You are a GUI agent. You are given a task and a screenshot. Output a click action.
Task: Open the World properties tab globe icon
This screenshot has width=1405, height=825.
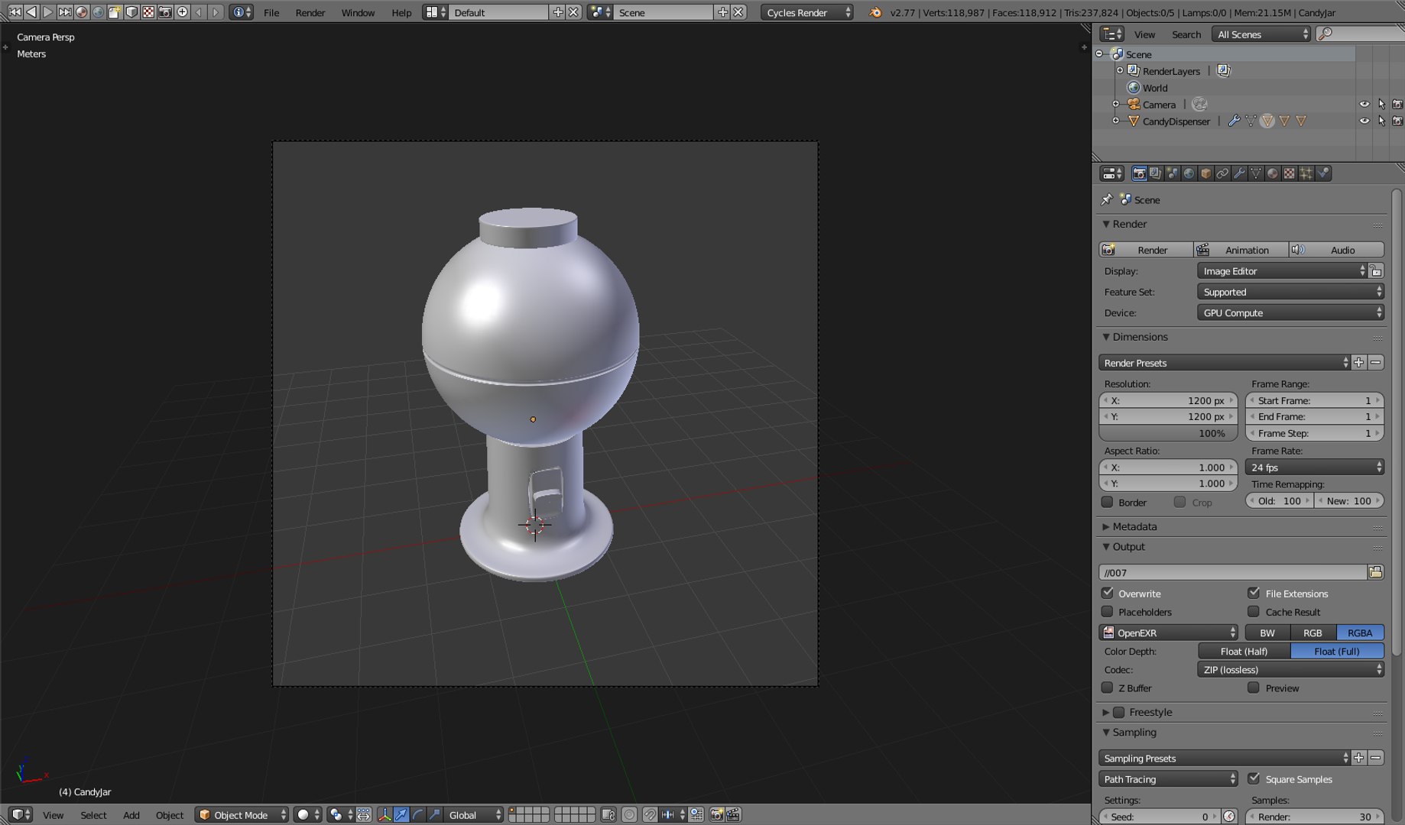(1189, 173)
